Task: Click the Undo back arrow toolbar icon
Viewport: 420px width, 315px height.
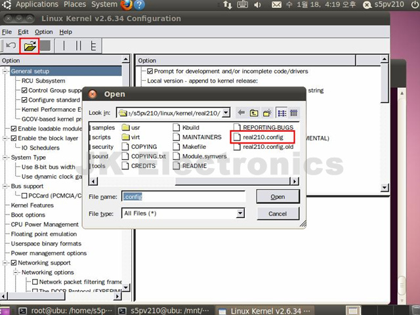Action: coord(10,46)
